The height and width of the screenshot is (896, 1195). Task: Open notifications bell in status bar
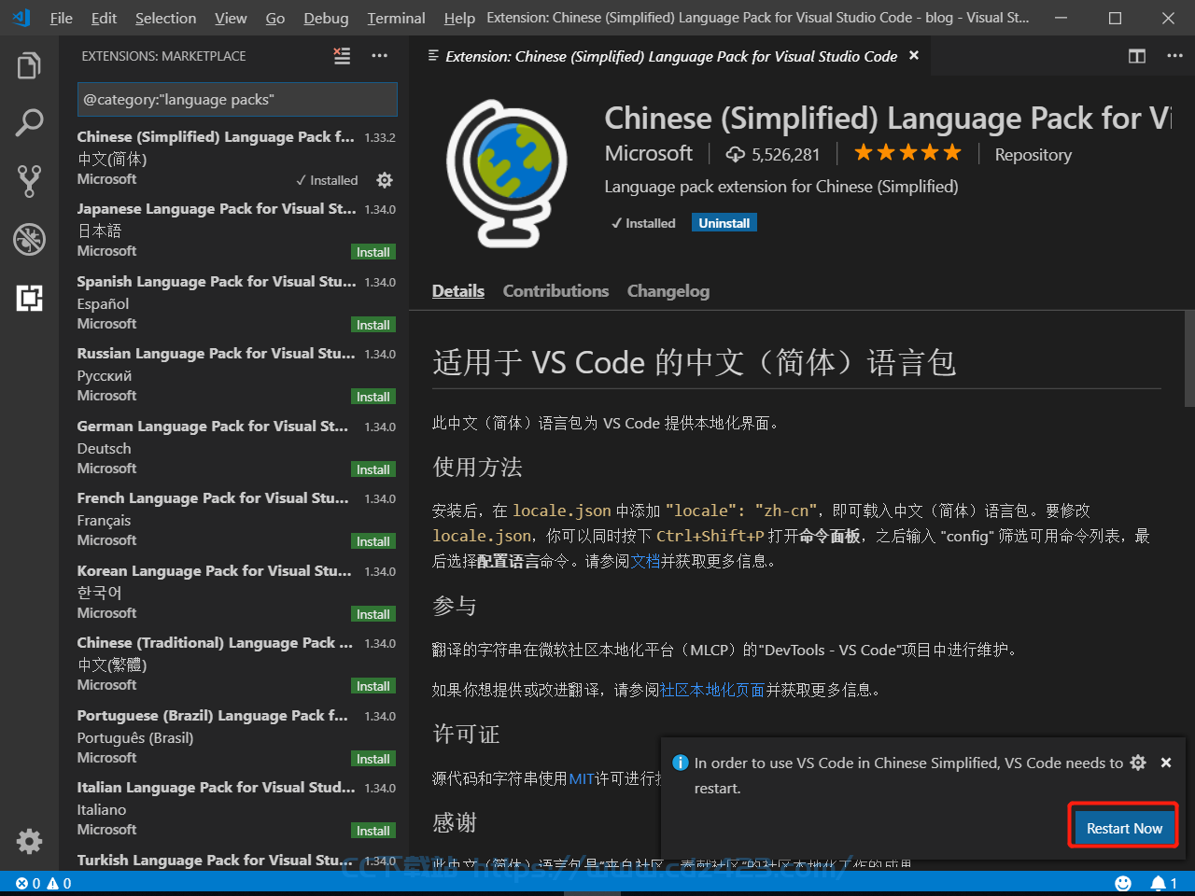pos(1163,883)
